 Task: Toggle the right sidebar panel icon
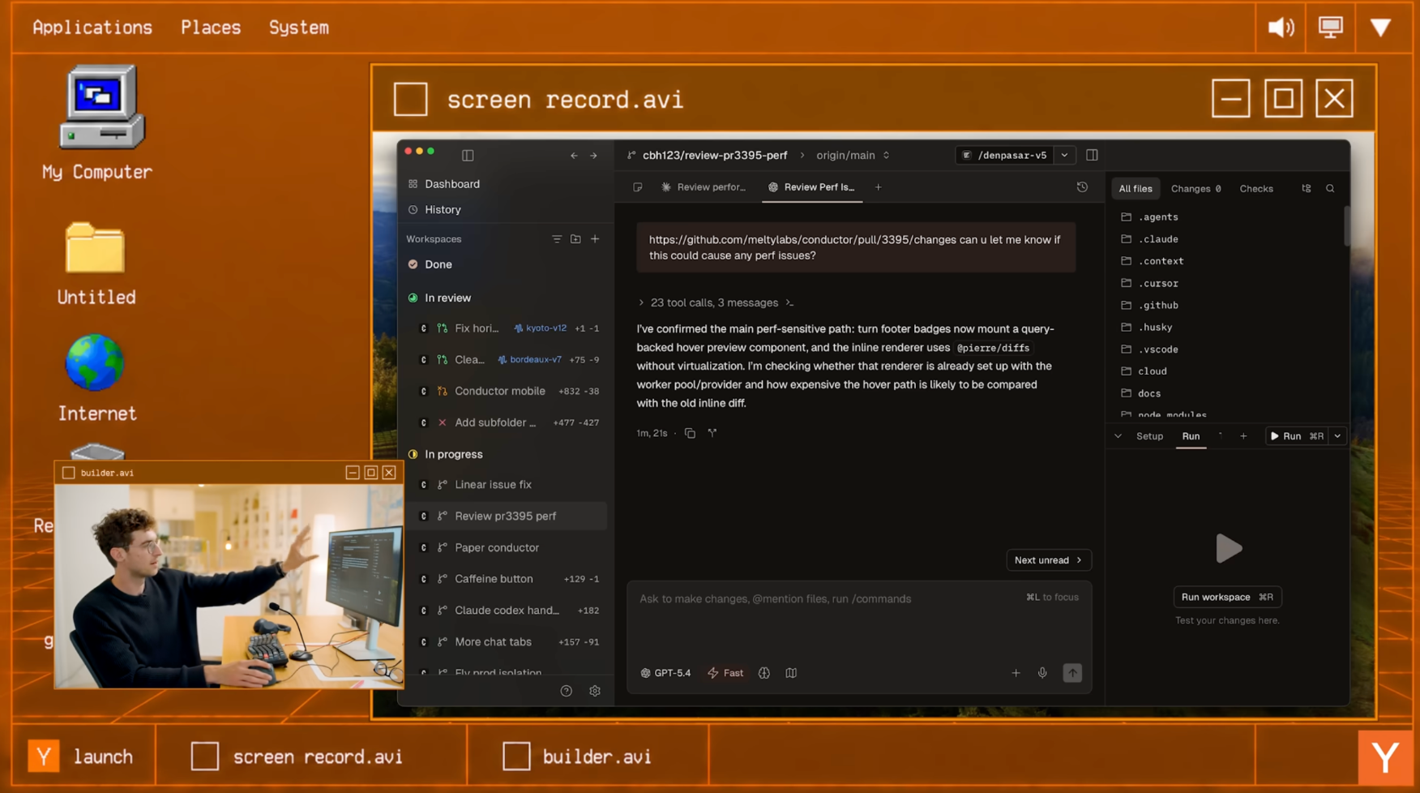click(x=1092, y=155)
